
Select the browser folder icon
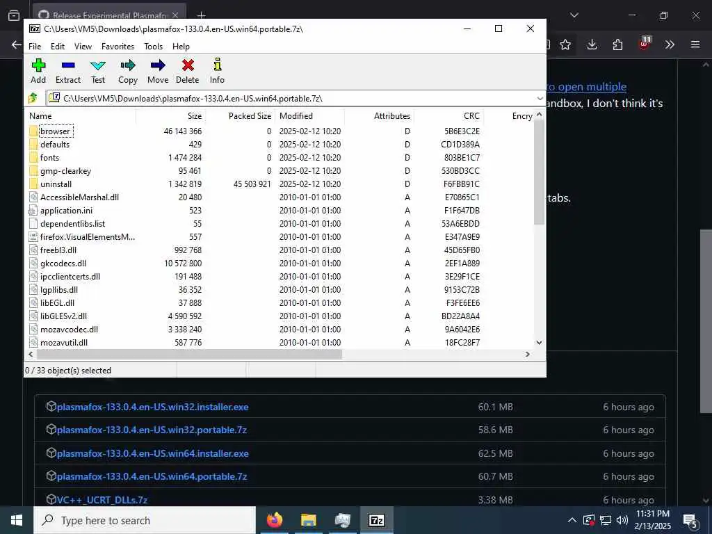(x=33, y=131)
